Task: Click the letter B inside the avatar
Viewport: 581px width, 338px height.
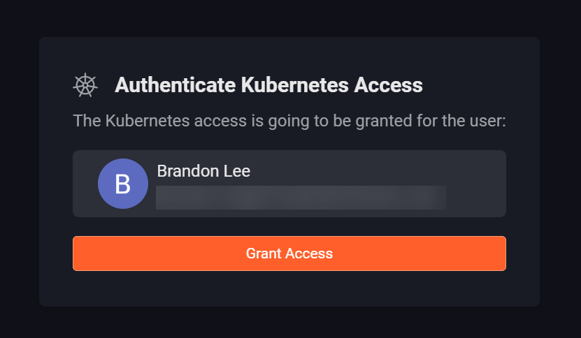Action: (x=123, y=184)
